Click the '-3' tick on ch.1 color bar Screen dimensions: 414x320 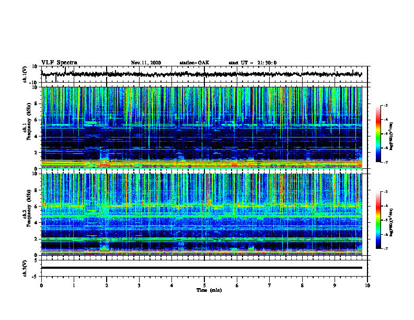(x=385, y=106)
